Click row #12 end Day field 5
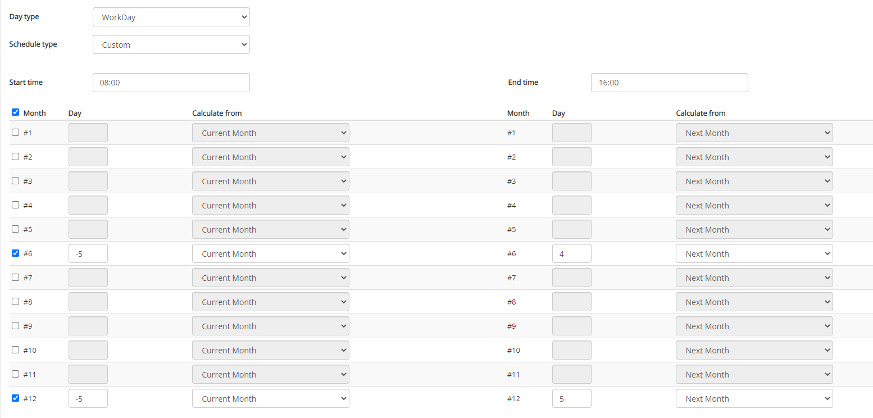 (572, 398)
